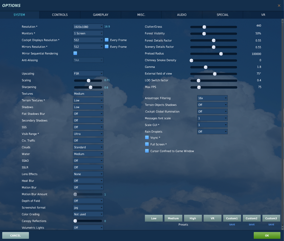The image size is (284, 241).
Task: Open Cockpit Global Illumination dropdown
Action: coord(212,112)
